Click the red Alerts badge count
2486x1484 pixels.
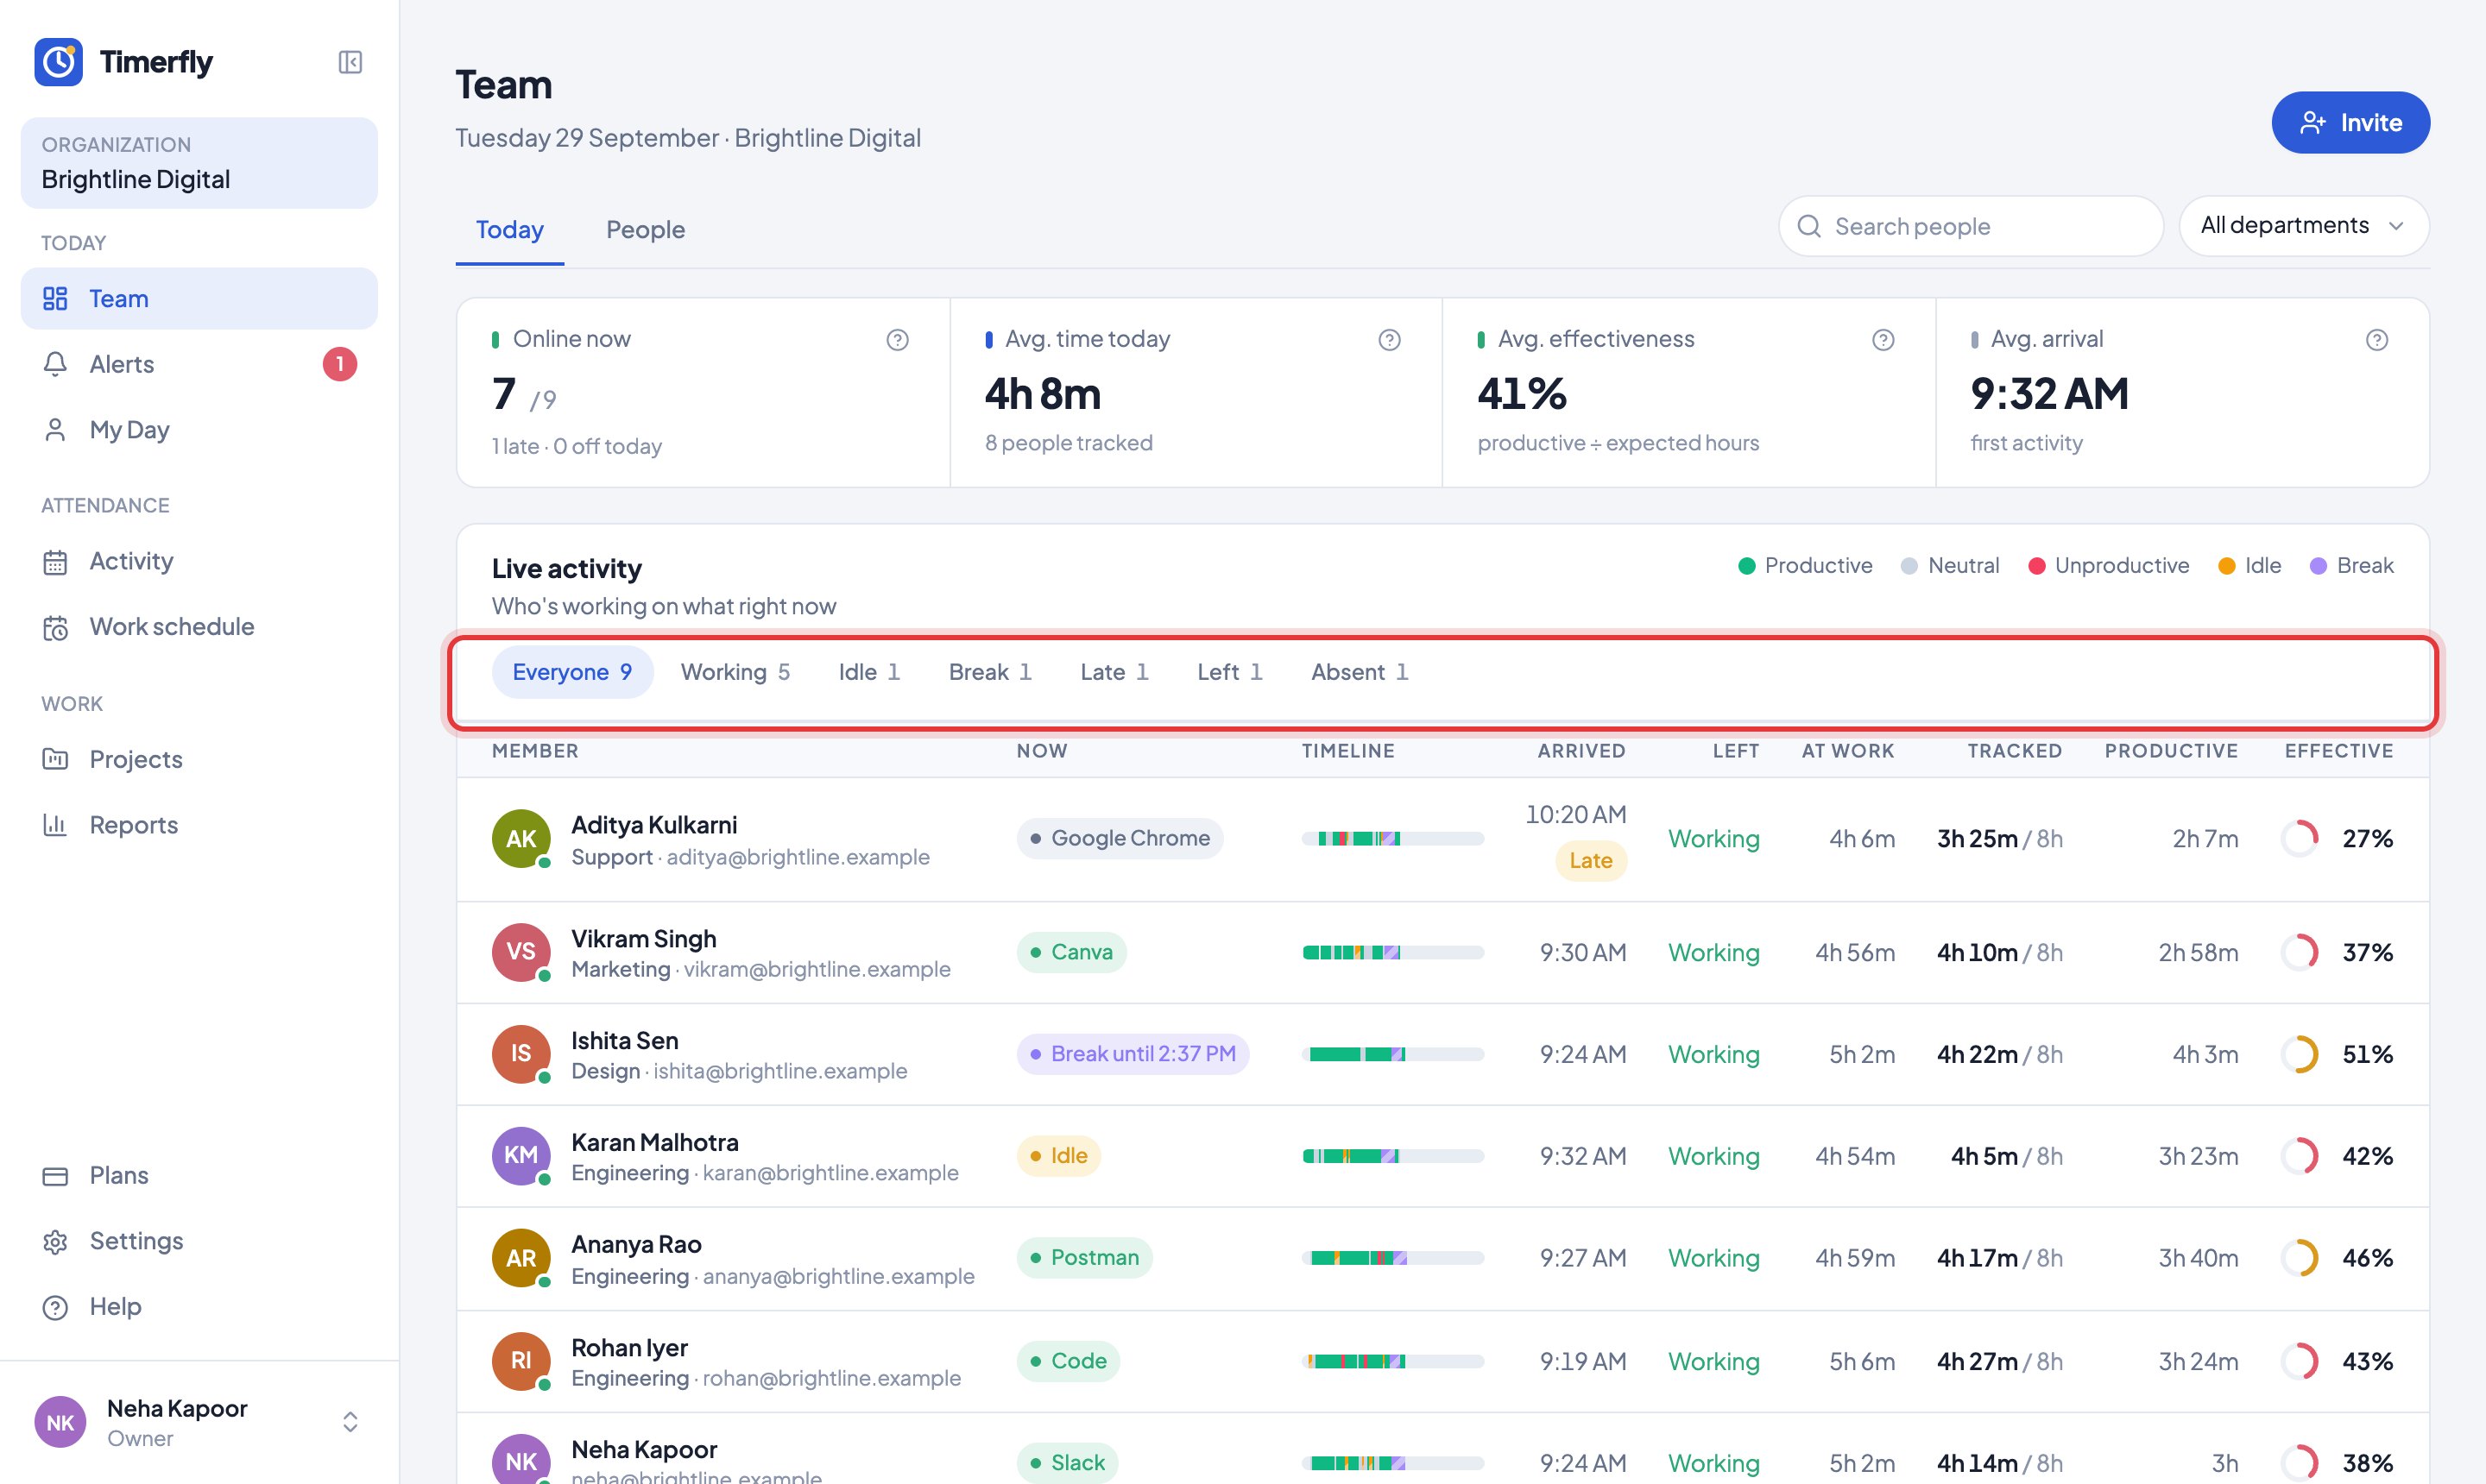(x=339, y=364)
